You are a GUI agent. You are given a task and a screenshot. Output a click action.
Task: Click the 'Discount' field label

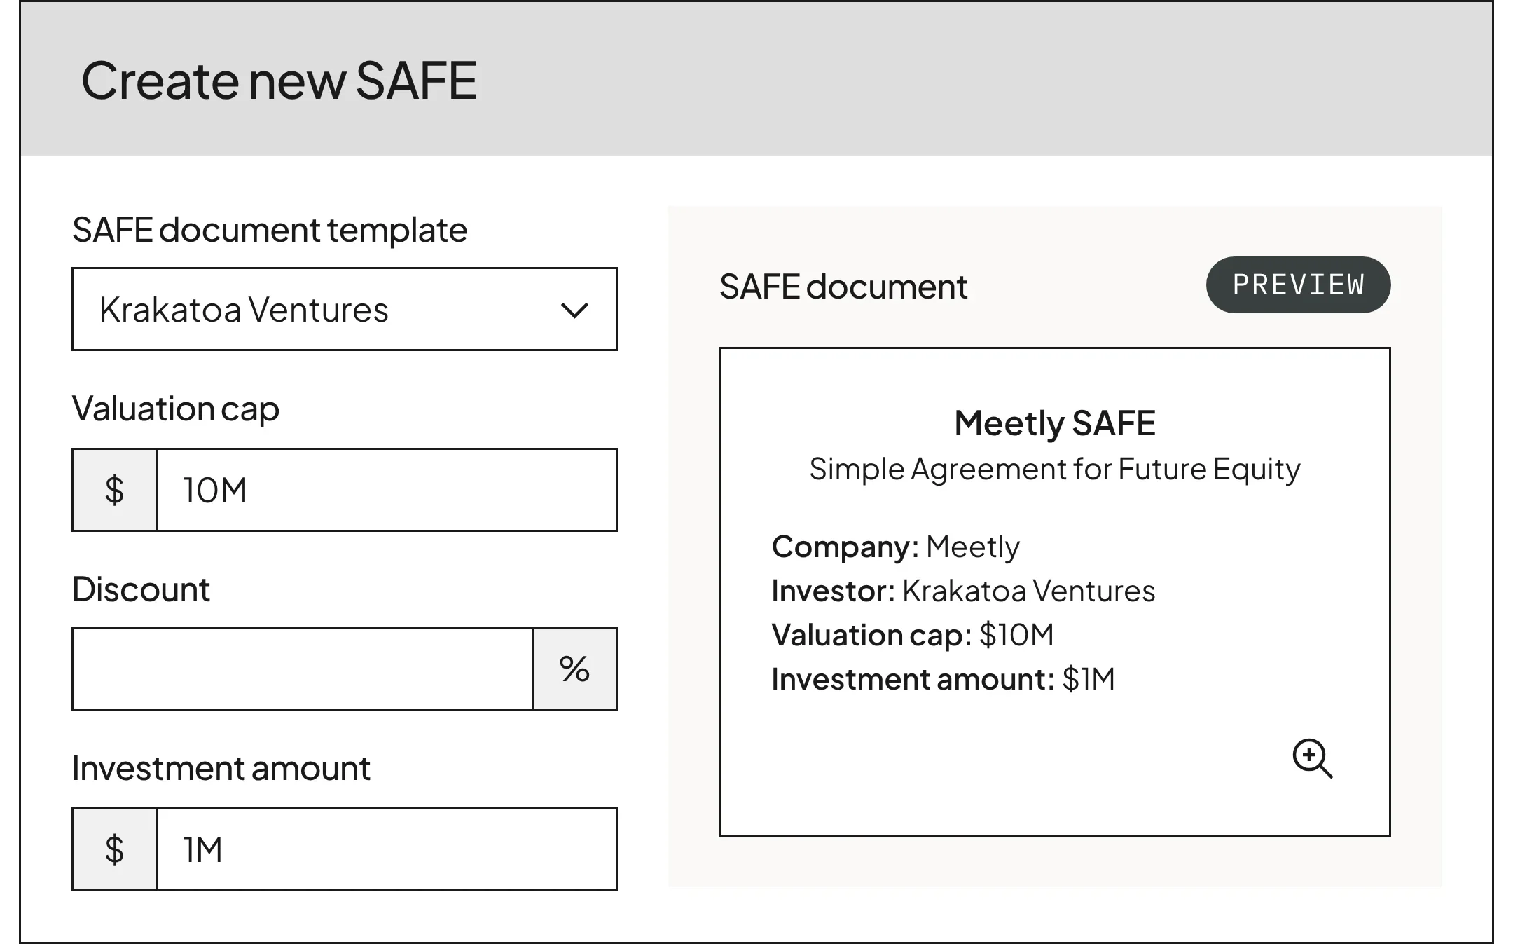click(x=141, y=589)
